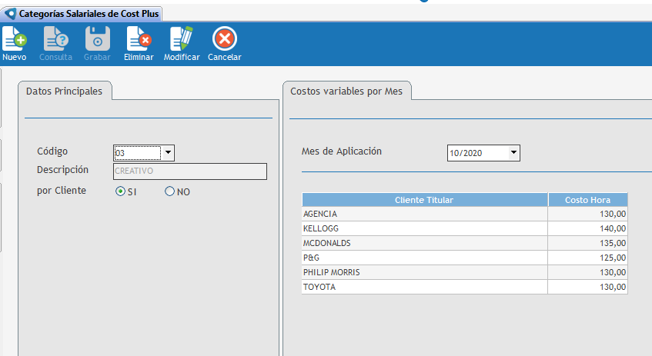Viewport: 652px width, 356px height.
Task: Click the Mes de Aplicación label
Action: click(x=341, y=151)
